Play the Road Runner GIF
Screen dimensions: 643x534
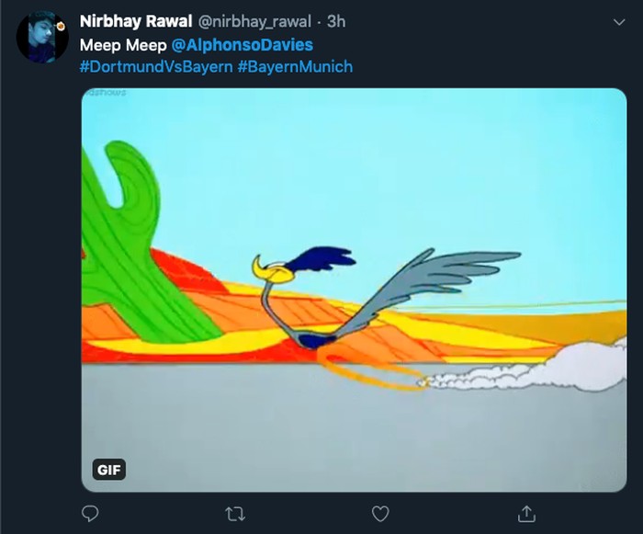coord(354,290)
